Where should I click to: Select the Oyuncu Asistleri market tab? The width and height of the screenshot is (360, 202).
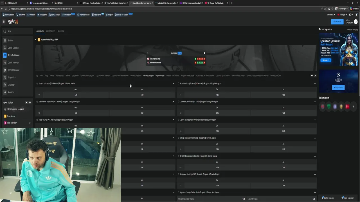136,76
